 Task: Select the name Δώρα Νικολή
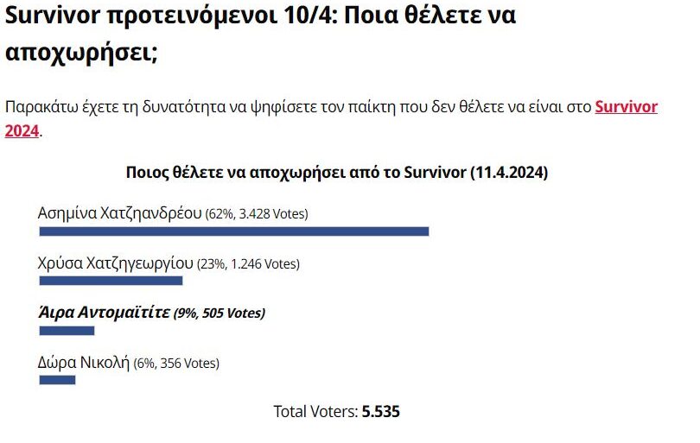pyautogui.click(x=83, y=363)
